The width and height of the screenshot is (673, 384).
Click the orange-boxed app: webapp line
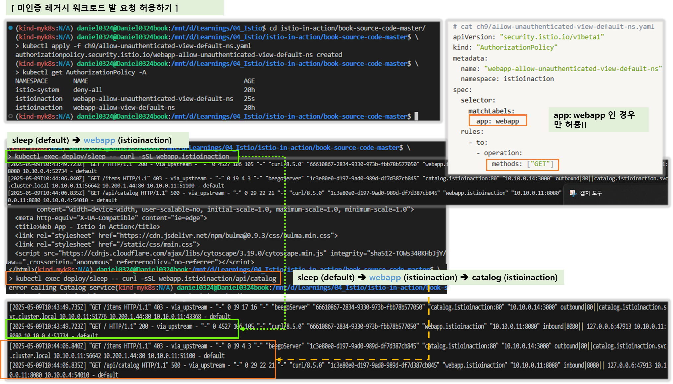pyautogui.click(x=498, y=121)
